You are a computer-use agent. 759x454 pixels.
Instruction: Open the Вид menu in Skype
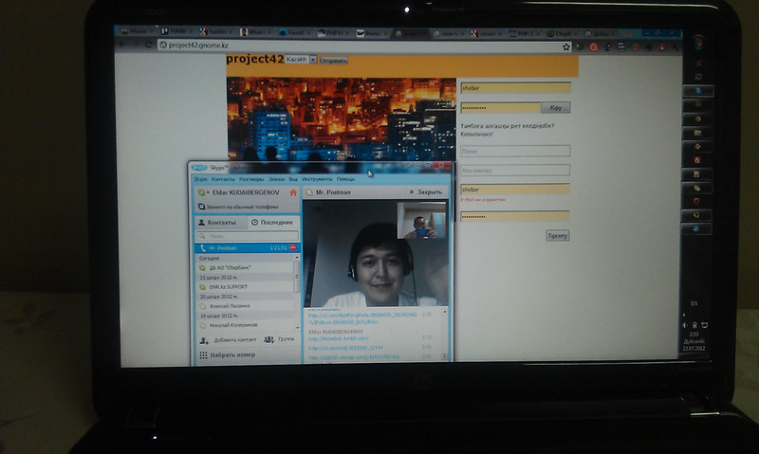tap(293, 179)
